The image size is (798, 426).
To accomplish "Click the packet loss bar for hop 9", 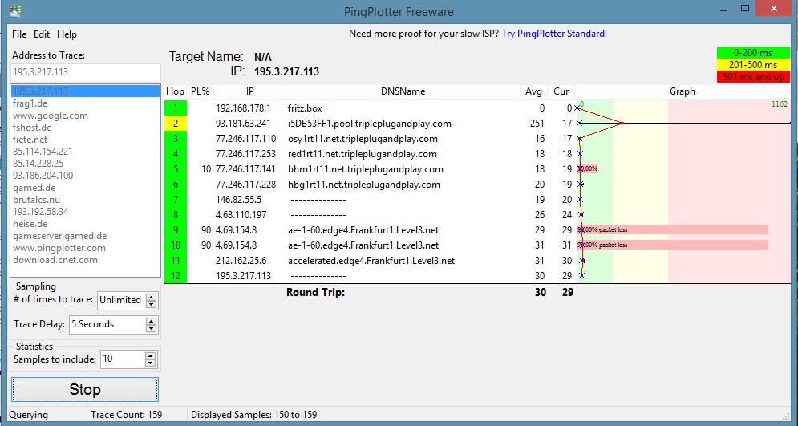I will tap(674, 230).
